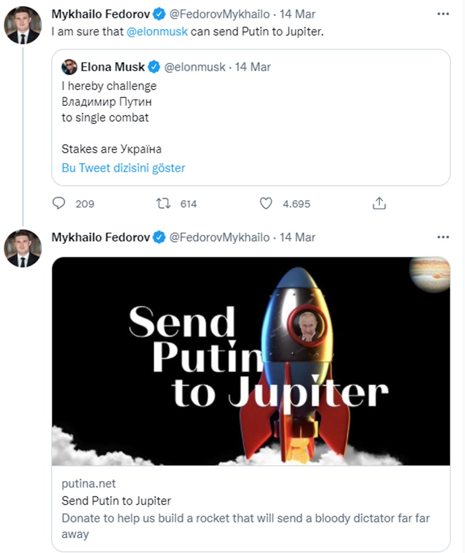This screenshot has width=465, height=553.
Task: Click the retweet arrows icon
Action: [163, 204]
